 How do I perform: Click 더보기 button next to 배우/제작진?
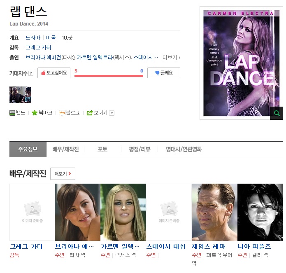[63, 174]
